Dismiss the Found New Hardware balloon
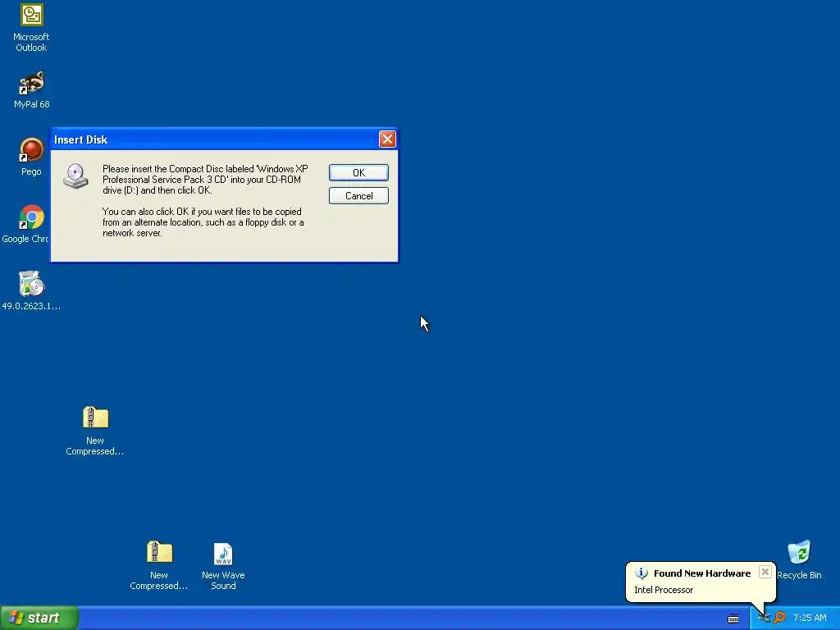This screenshot has height=630, width=840. coord(765,572)
